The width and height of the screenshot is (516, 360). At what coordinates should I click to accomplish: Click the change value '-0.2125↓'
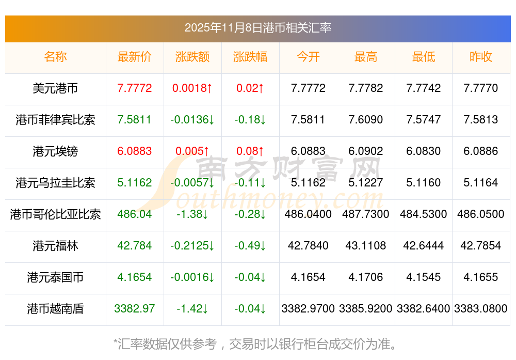192,246
